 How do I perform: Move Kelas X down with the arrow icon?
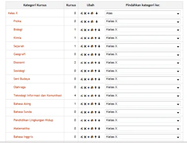[x=97, y=13]
